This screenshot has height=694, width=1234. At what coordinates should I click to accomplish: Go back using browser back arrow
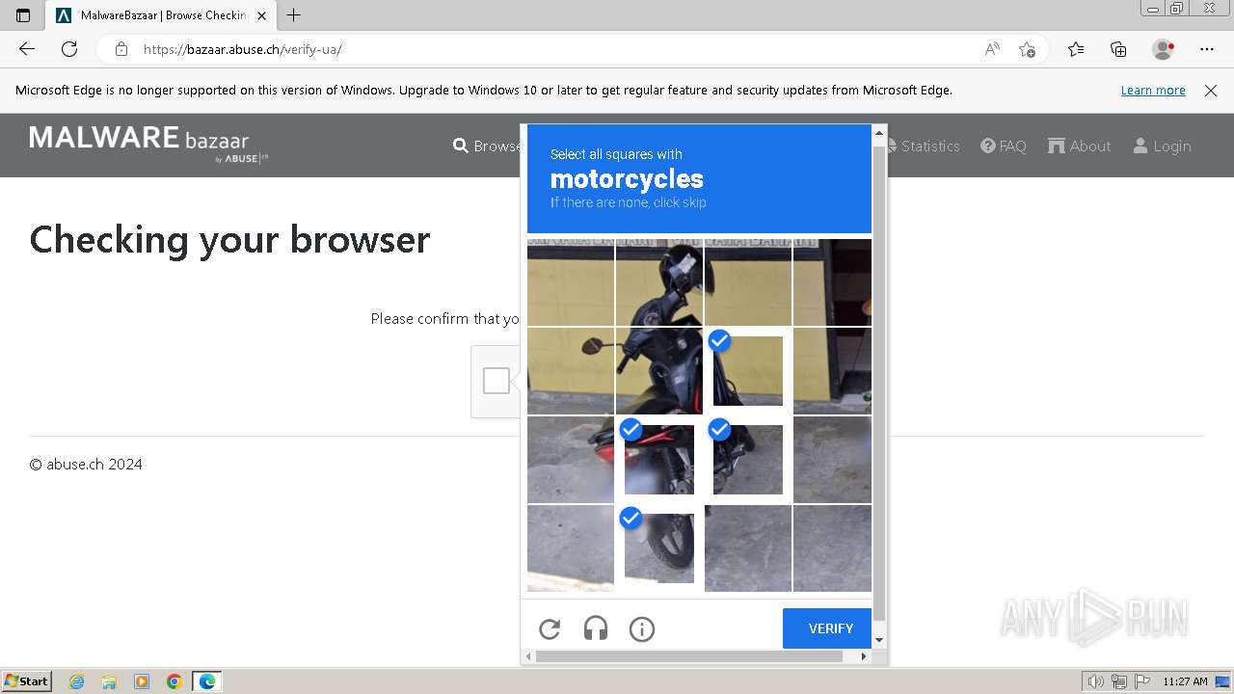(x=27, y=49)
